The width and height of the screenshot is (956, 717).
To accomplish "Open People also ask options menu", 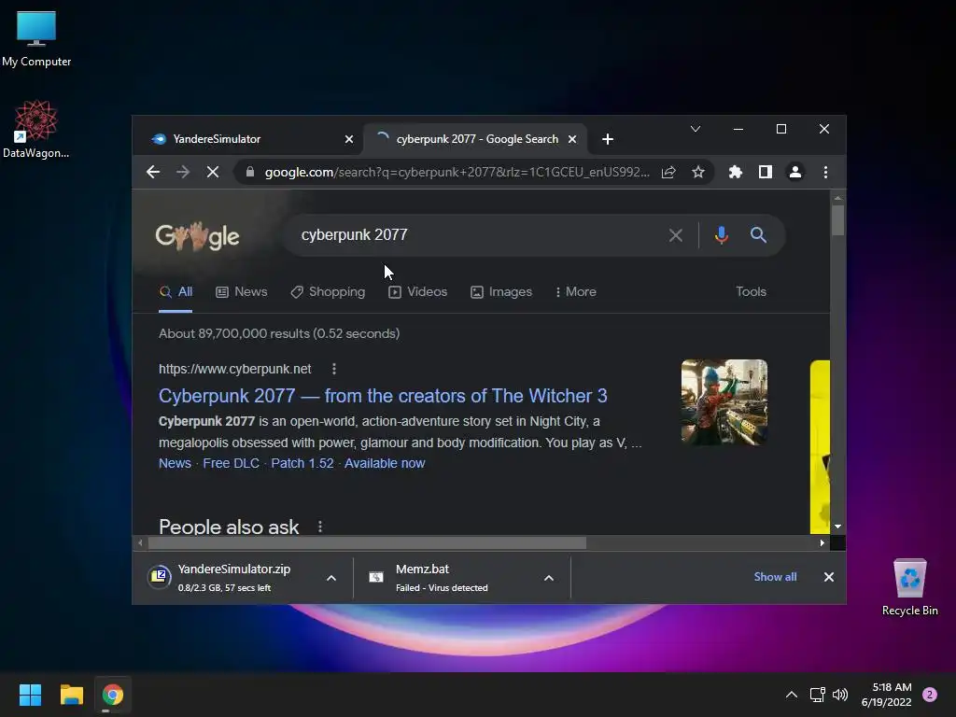I will pos(319,527).
